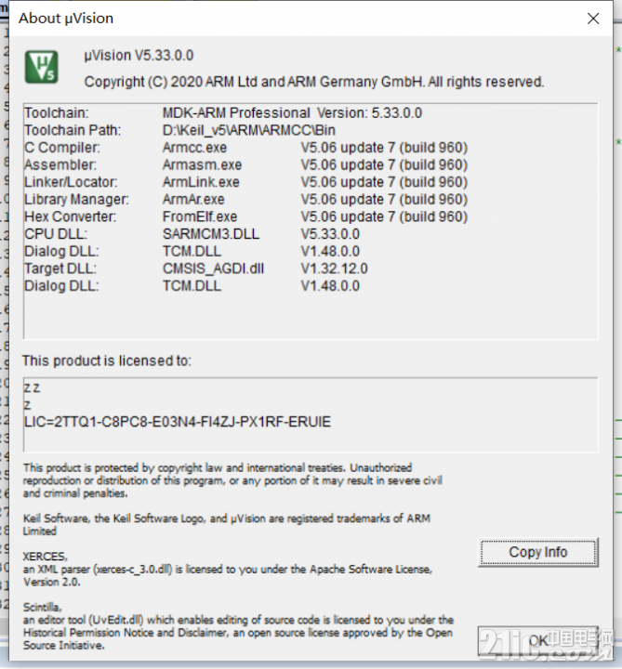Select the Armasm.exe entry

(202, 164)
